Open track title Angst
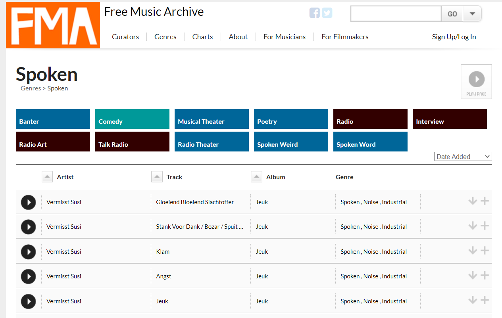Image resolution: width=502 pixels, height=318 pixels. (163, 276)
